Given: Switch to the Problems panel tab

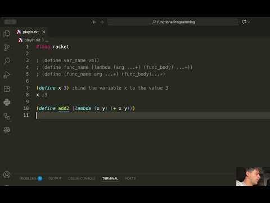Looking at the screenshot, I should coord(30,178).
